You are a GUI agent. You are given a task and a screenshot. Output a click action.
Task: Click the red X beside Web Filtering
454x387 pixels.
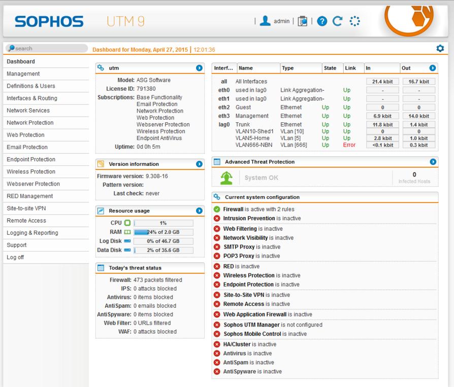tap(217, 229)
